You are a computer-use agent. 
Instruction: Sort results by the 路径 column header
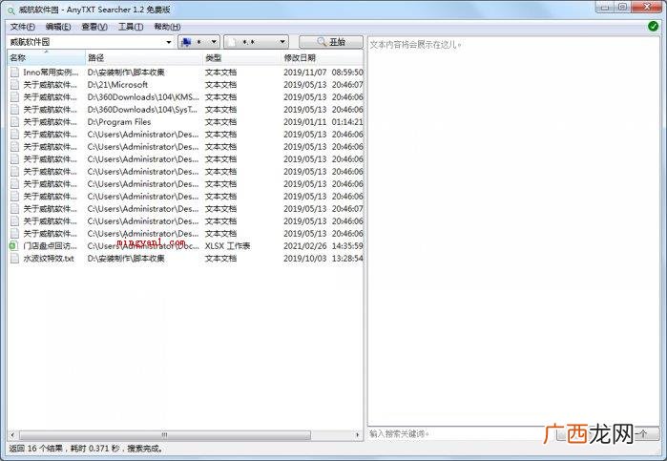point(95,58)
